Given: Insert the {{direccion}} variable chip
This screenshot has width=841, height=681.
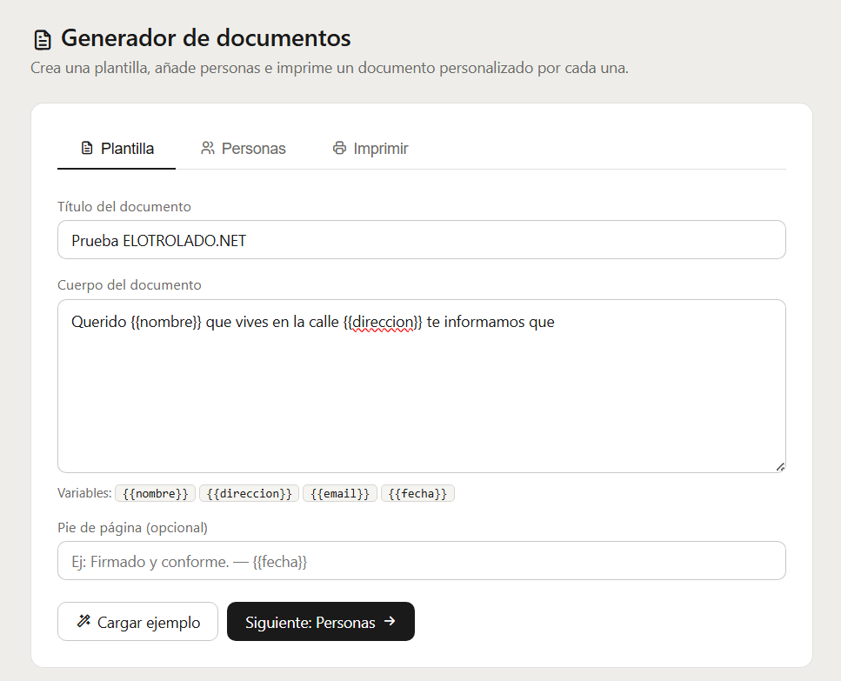Looking at the screenshot, I should point(250,493).
